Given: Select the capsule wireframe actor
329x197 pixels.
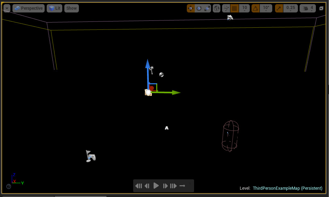Looking at the screenshot, I should point(230,136).
